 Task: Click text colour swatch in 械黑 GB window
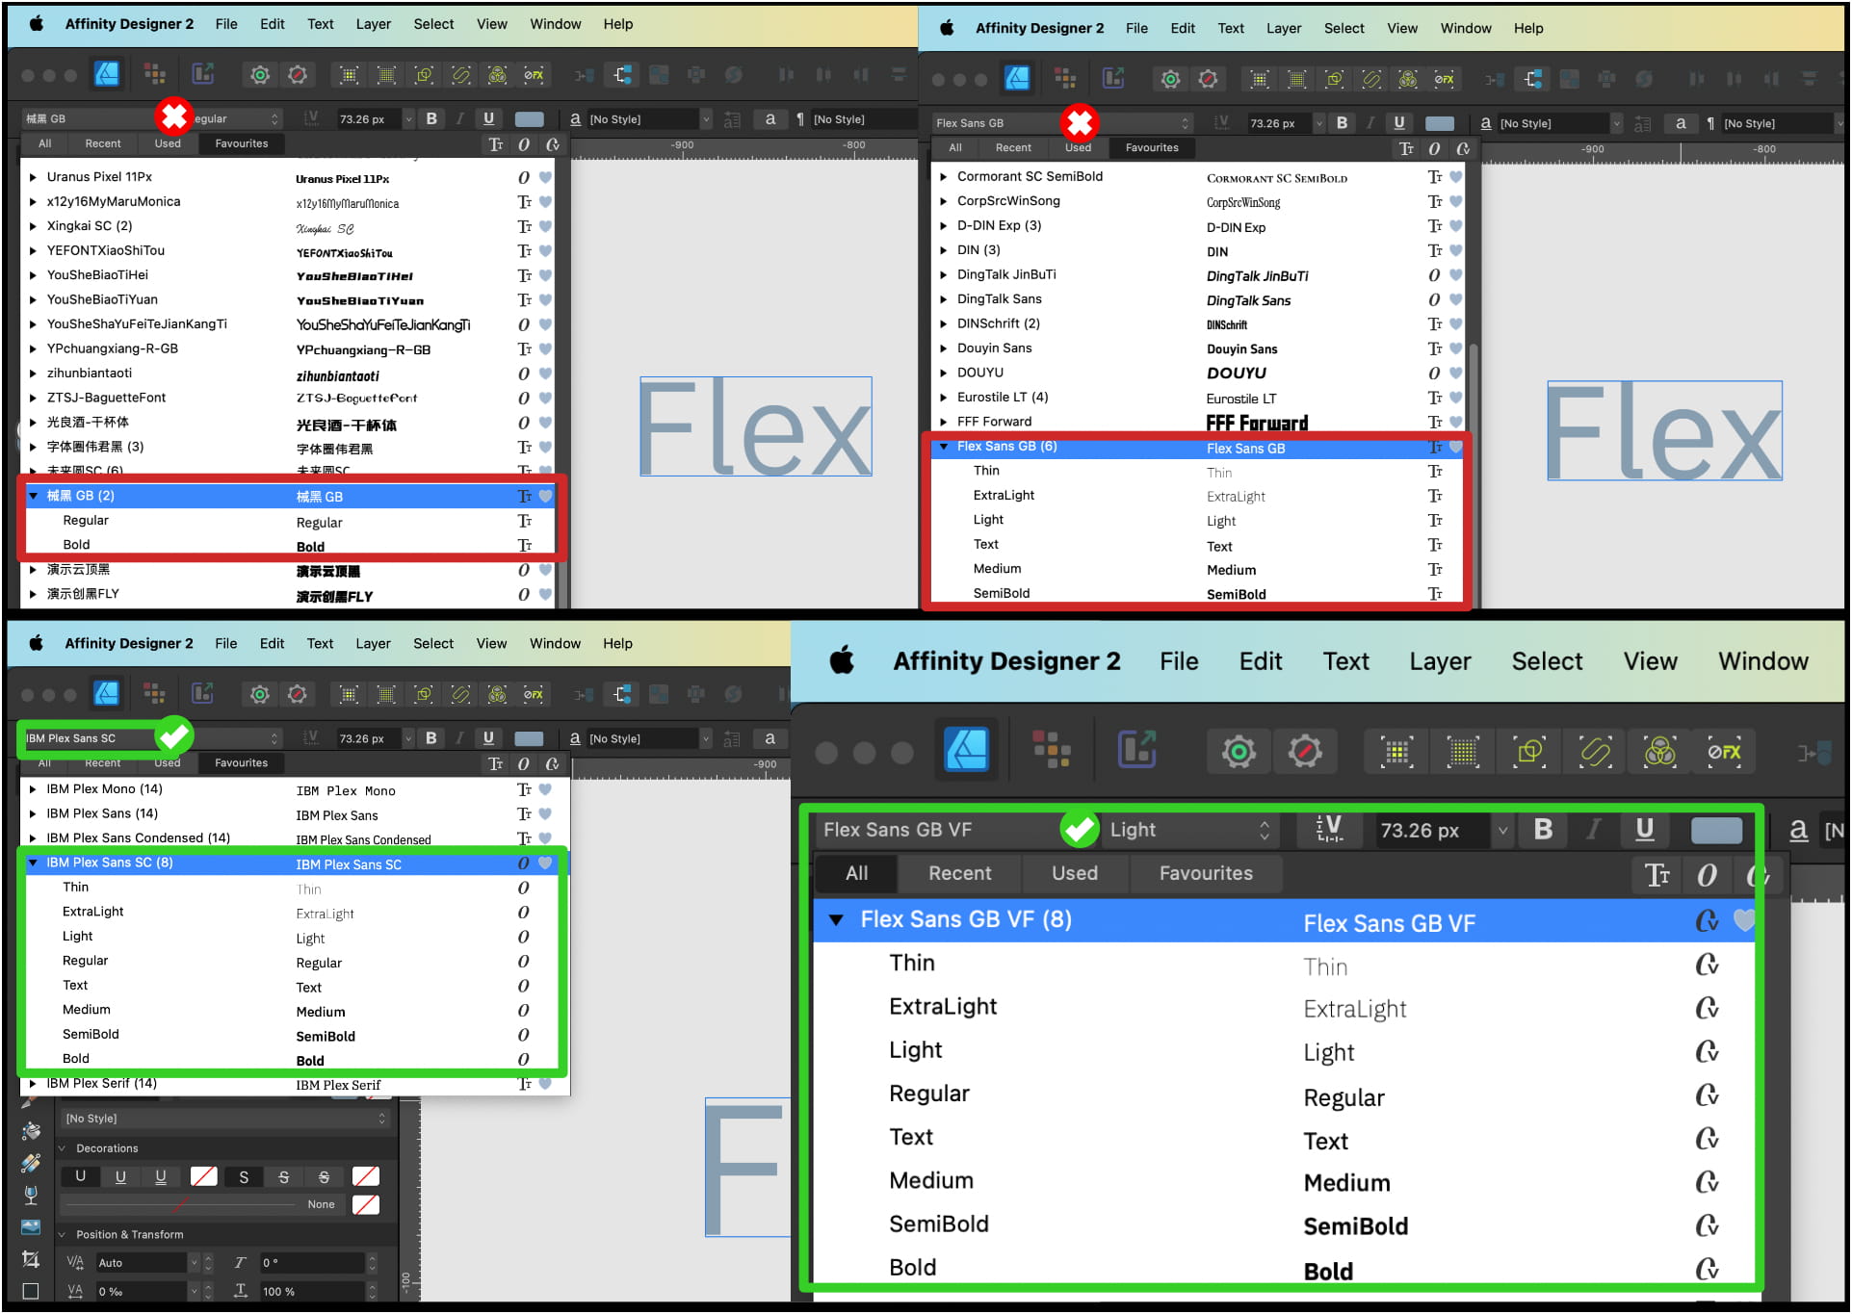pos(529,119)
